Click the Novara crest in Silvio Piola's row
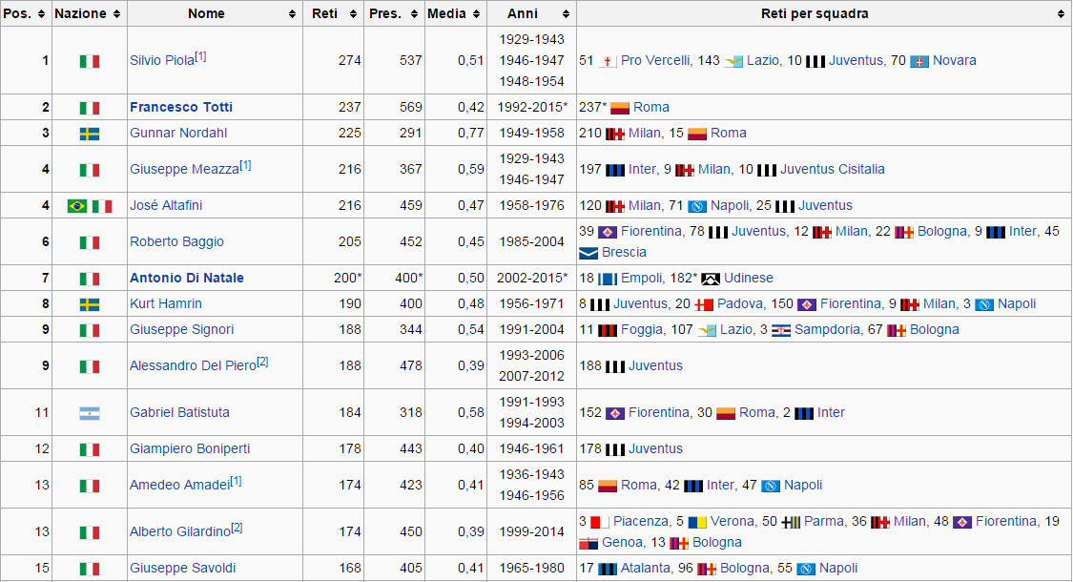This screenshot has height=582, width=1073. tap(919, 61)
